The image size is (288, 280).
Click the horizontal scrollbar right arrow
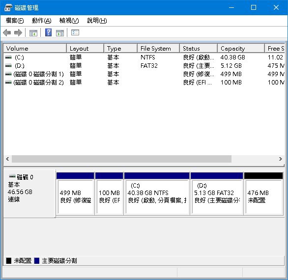[280, 159]
